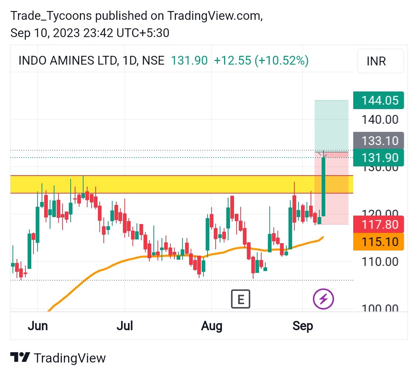Click the Aug month axis label
This screenshot has height=375, width=418.
click(212, 326)
